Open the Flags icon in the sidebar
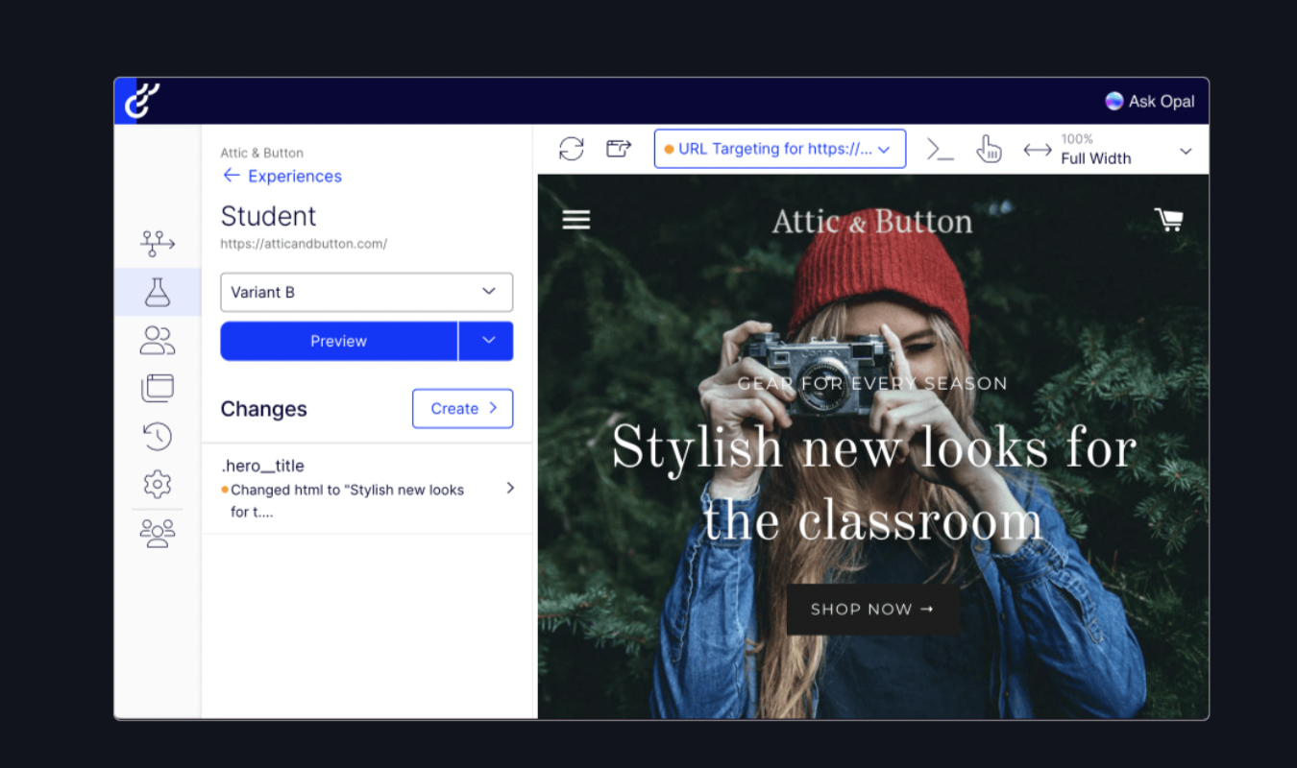This screenshot has width=1297, height=768. click(x=158, y=243)
